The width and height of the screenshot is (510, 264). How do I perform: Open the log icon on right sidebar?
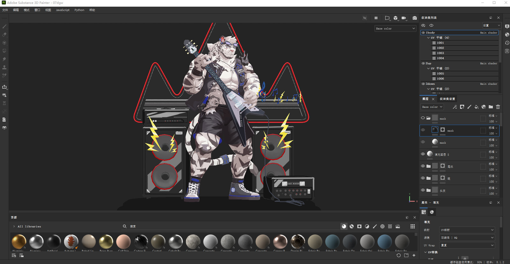[x=507, y=51]
